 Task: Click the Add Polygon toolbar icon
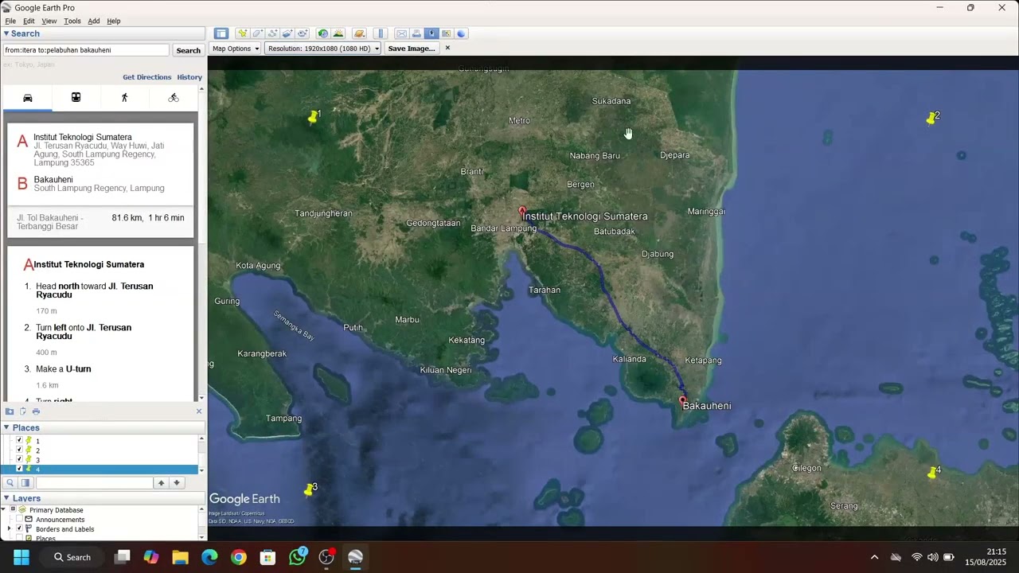(x=258, y=33)
